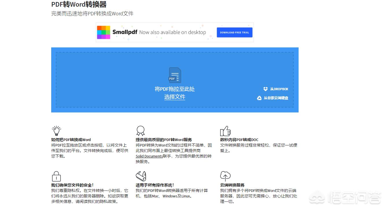Viewport: 388px width, 211px height.
Task: Click the thumbs-up icon
Action: [x=225, y=131]
